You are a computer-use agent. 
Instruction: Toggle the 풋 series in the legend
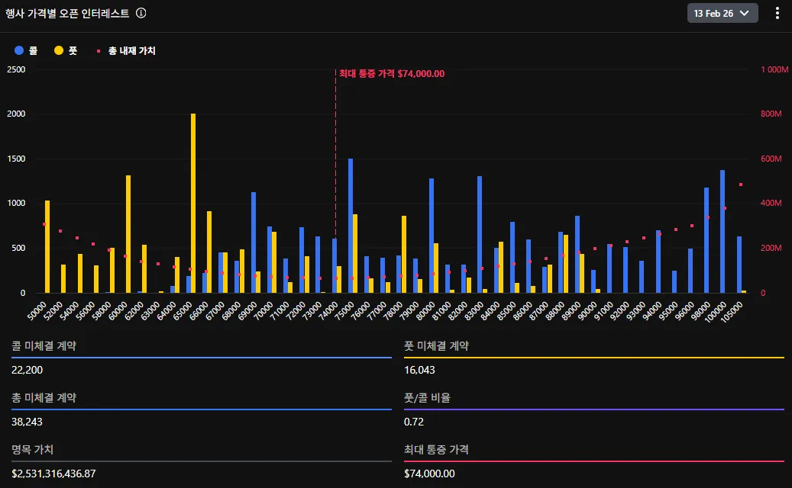pos(66,51)
